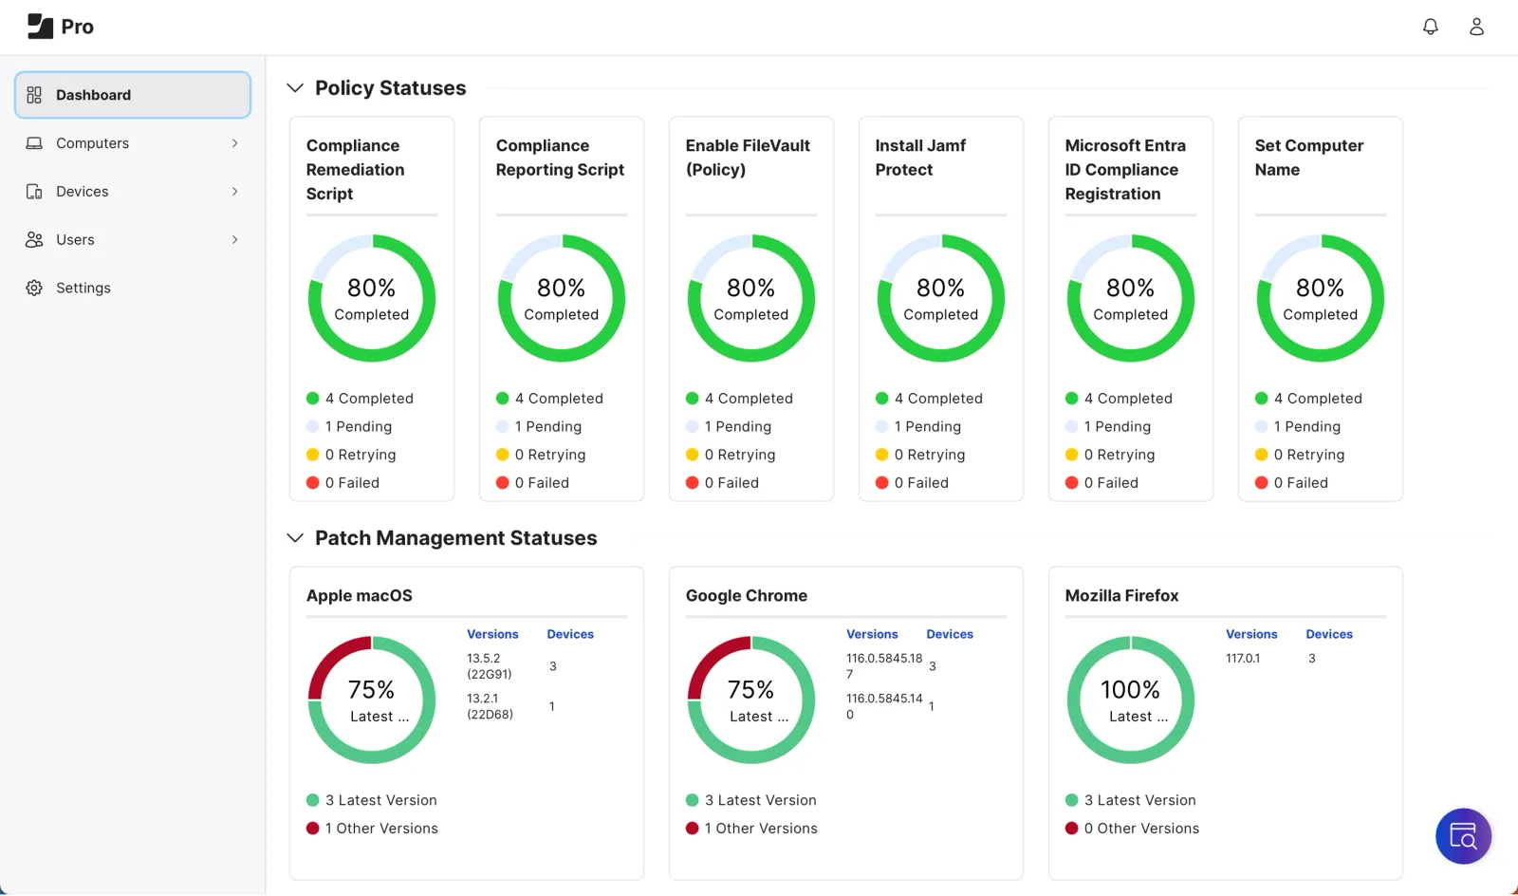Screen dimensions: 1518x896
Task: Click the Settings gear icon
Action: click(34, 289)
